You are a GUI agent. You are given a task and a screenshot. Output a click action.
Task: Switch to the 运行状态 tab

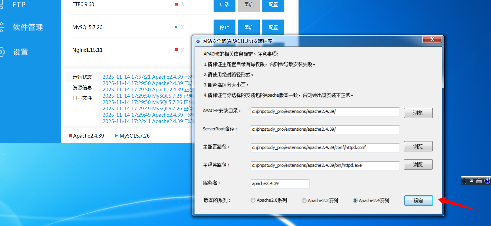pyautogui.click(x=82, y=77)
